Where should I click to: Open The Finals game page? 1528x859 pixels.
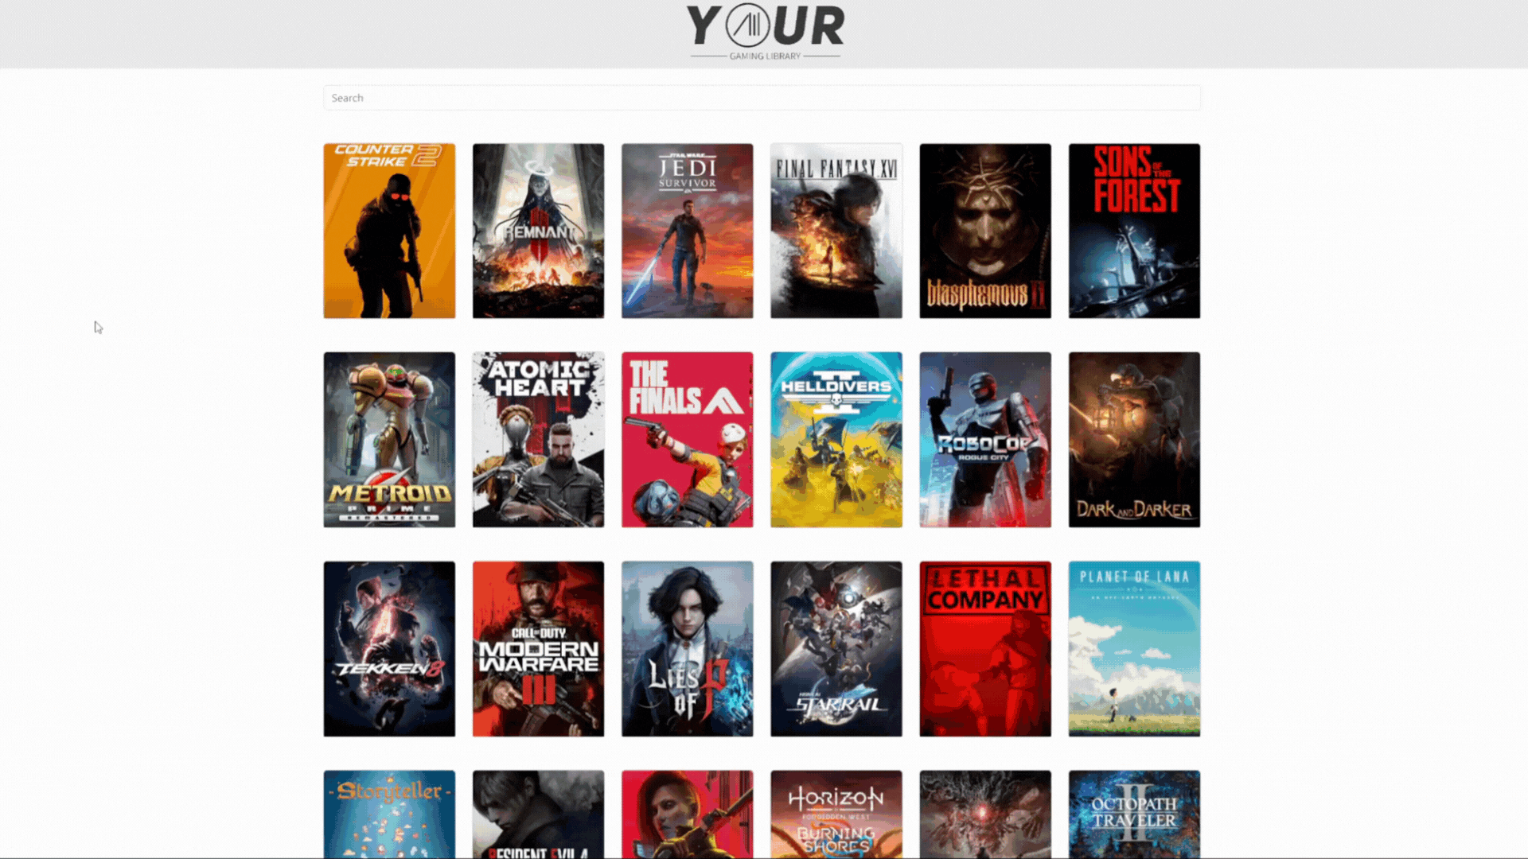688,438
